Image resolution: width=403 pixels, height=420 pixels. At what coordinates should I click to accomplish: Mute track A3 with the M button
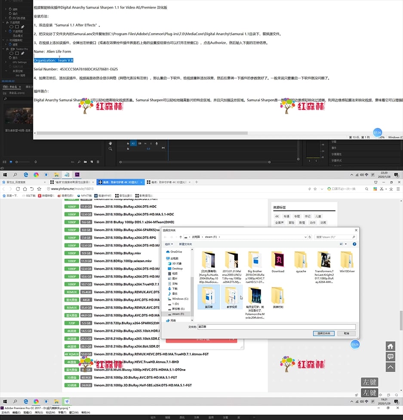pos(145,144)
